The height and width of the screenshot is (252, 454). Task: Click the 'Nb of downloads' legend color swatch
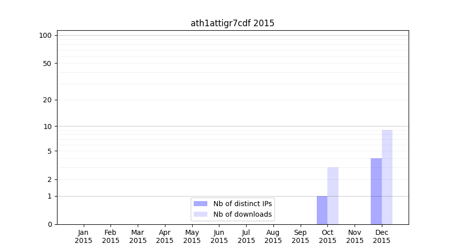200,214
